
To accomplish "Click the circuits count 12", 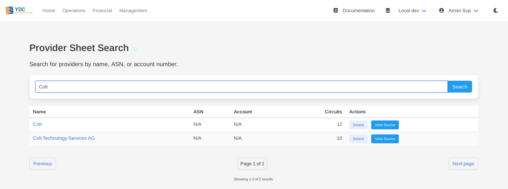I will [339, 124].
